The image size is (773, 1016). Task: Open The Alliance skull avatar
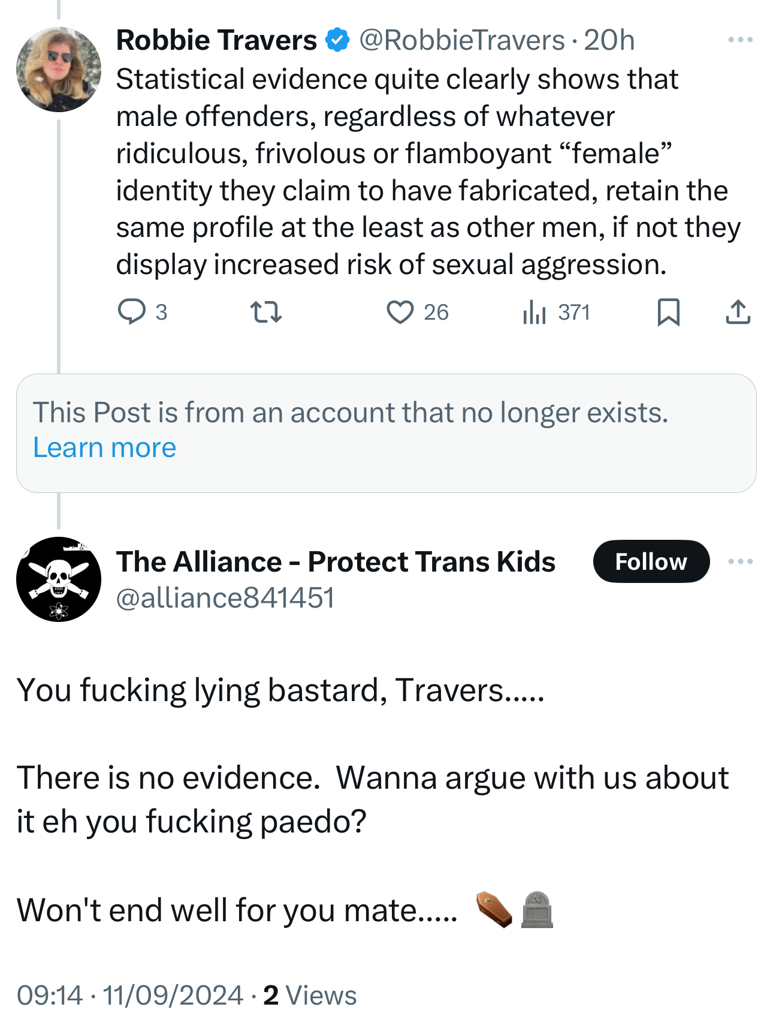pos(59,579)
